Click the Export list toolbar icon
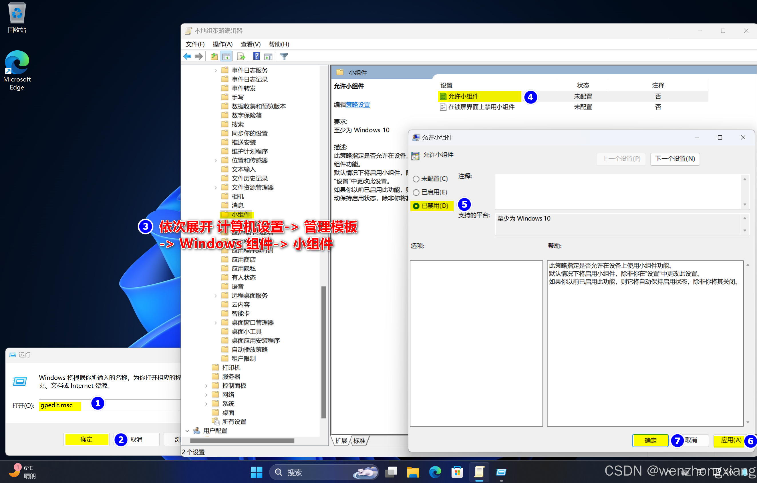 click(x=241, y=57)
